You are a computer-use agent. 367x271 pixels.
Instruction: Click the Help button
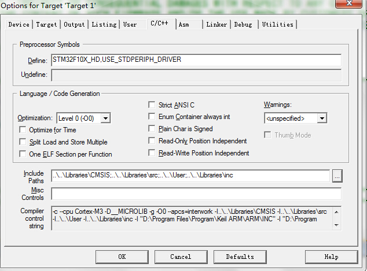click(x=331, y=257)
